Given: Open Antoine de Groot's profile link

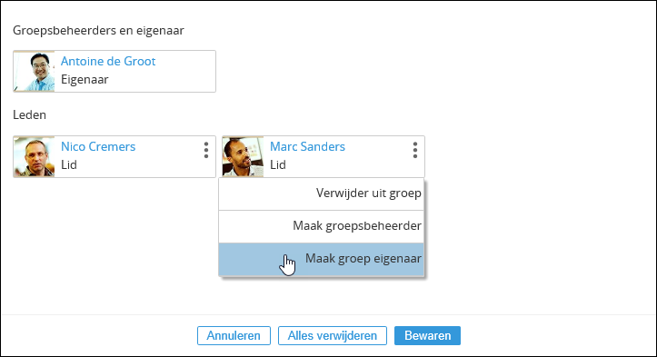Looking at the screenshot, I should (x=108, y=61).
